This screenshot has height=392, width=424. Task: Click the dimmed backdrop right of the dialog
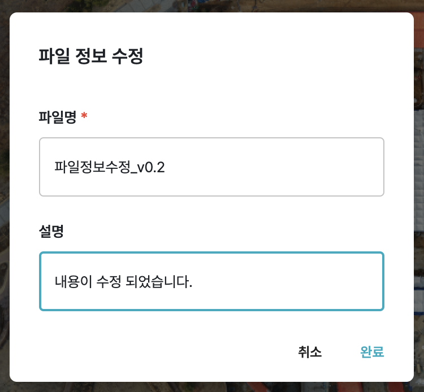coord(419,198)
